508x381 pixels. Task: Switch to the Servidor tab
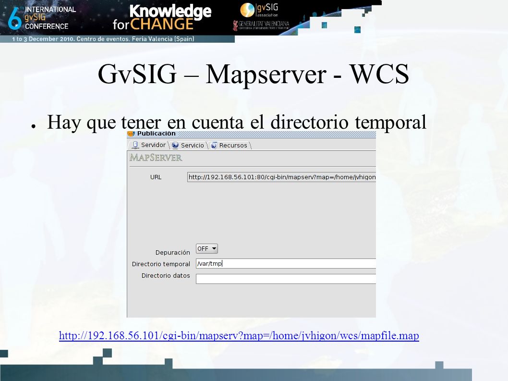[149, 145]
